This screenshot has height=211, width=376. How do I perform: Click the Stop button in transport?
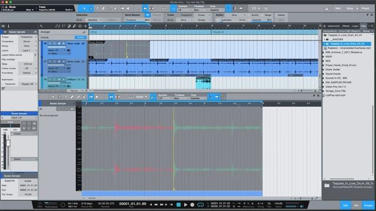click(x=179, y=205)
